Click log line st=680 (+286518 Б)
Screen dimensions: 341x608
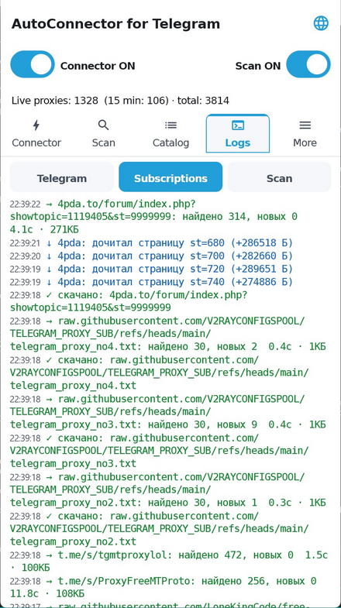(x=151, y=243)
